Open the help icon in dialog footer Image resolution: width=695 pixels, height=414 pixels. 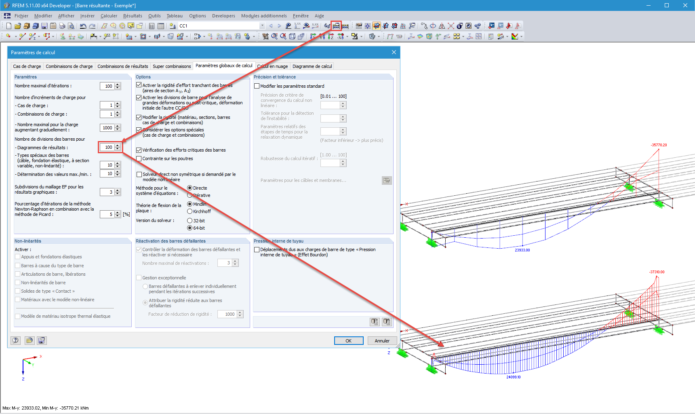(16, 340)
